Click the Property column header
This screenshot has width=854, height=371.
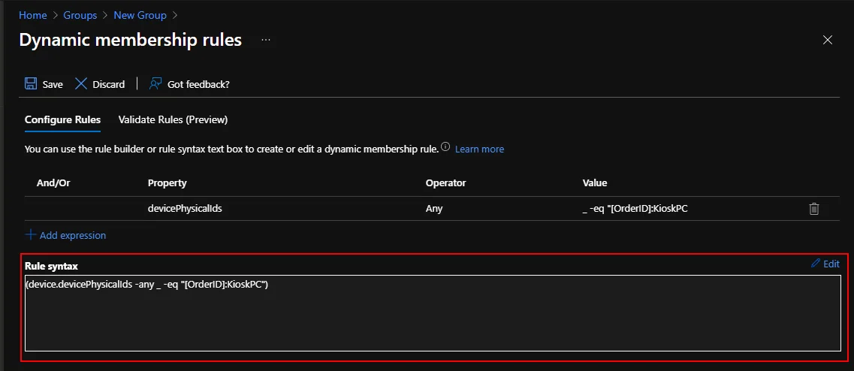point(167,183)
